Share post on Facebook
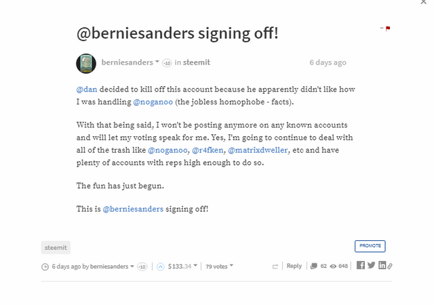Image resolution: width=434 pixels, height=306 pixels. (x=361, y=265)
